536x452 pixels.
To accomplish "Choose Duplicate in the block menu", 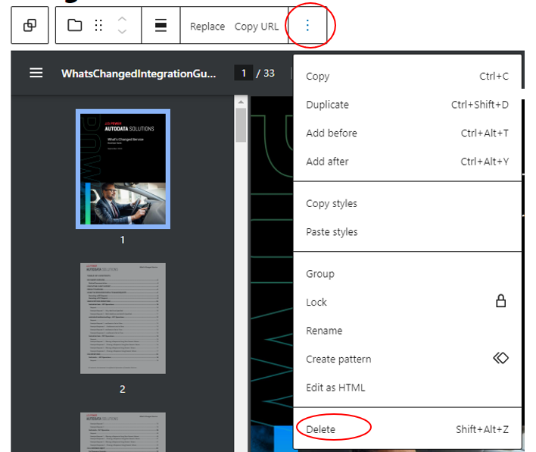I will point(327,105).
